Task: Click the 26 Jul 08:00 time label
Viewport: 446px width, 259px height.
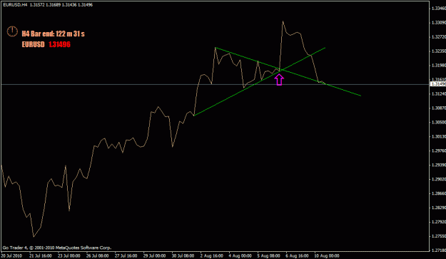Action: [97, 255]
